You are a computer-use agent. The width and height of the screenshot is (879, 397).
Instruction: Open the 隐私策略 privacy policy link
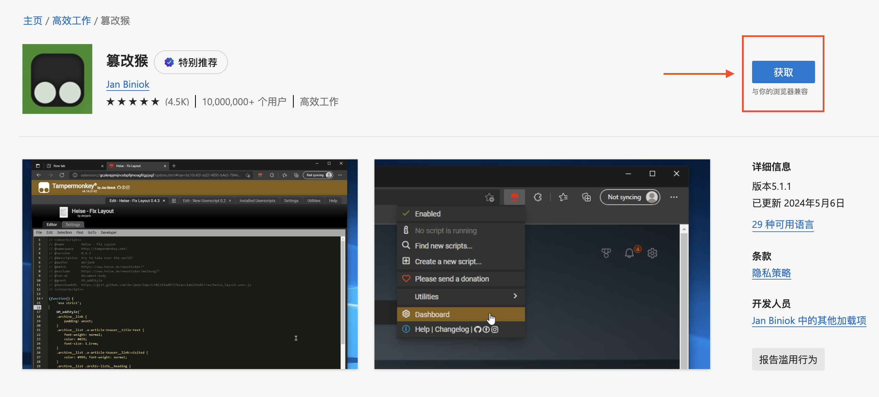pos(771,273)
